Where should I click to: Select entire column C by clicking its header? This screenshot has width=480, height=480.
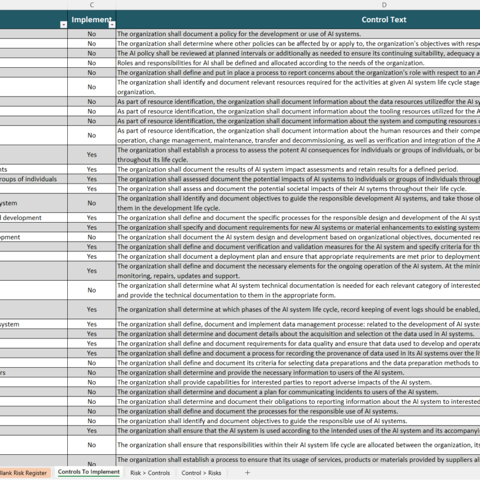91,5
